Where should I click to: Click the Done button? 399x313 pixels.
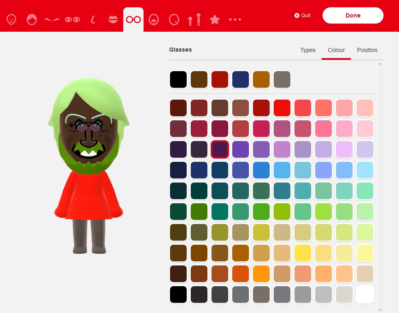[353, 15]
